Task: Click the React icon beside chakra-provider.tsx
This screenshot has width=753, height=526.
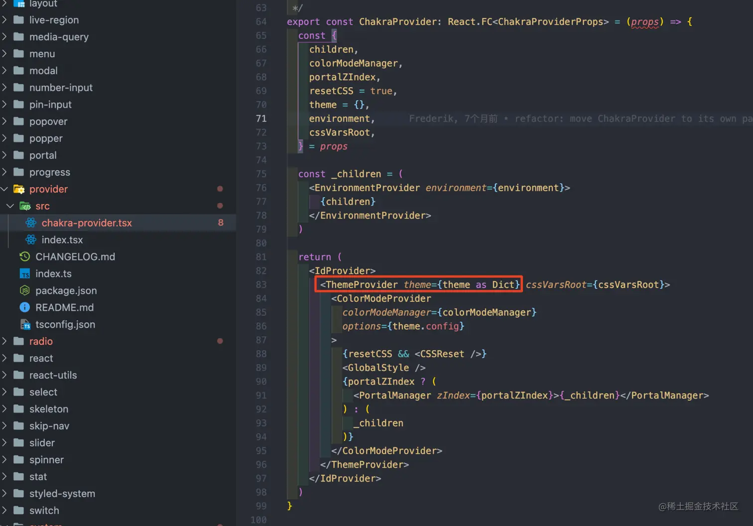Action: 31,223
